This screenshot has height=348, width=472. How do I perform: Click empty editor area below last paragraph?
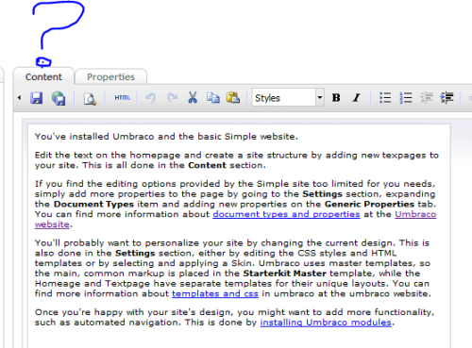(239, 338)
